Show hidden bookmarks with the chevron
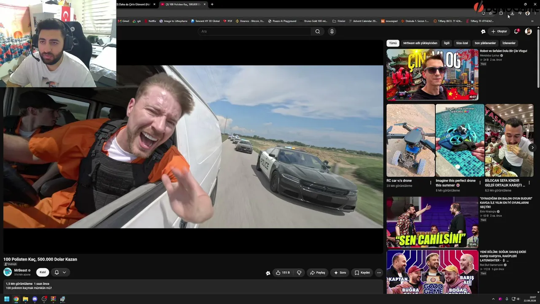This screenshot has height=304, width=540. click(x=532, y=21)
